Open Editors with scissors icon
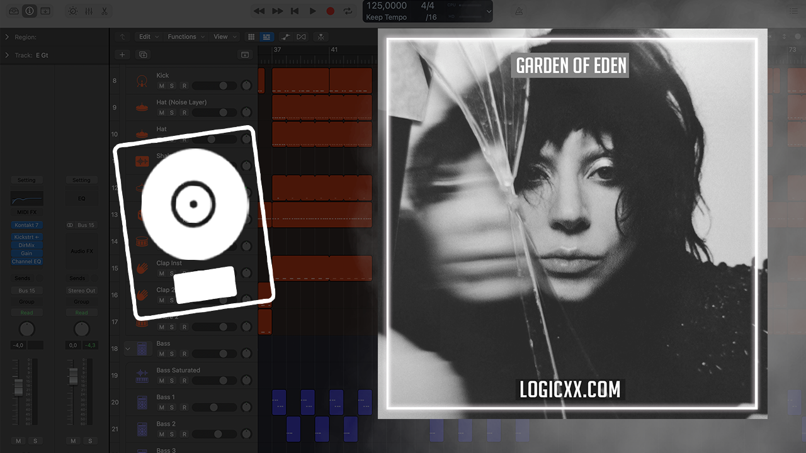The height and width of the screenshot is (453, 806). (105, 11)
